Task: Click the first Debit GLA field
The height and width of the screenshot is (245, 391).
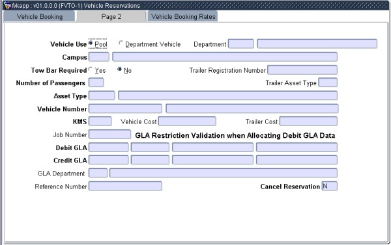Action: (109, 148)
